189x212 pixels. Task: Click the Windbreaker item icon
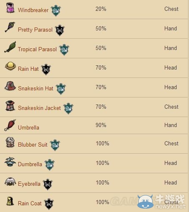[10, 8]
